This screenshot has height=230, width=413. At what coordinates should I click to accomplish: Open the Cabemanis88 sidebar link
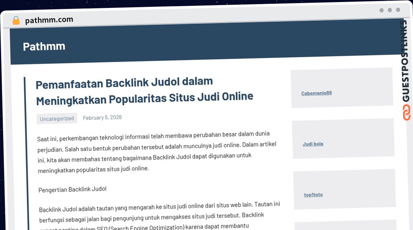point(316,93)
